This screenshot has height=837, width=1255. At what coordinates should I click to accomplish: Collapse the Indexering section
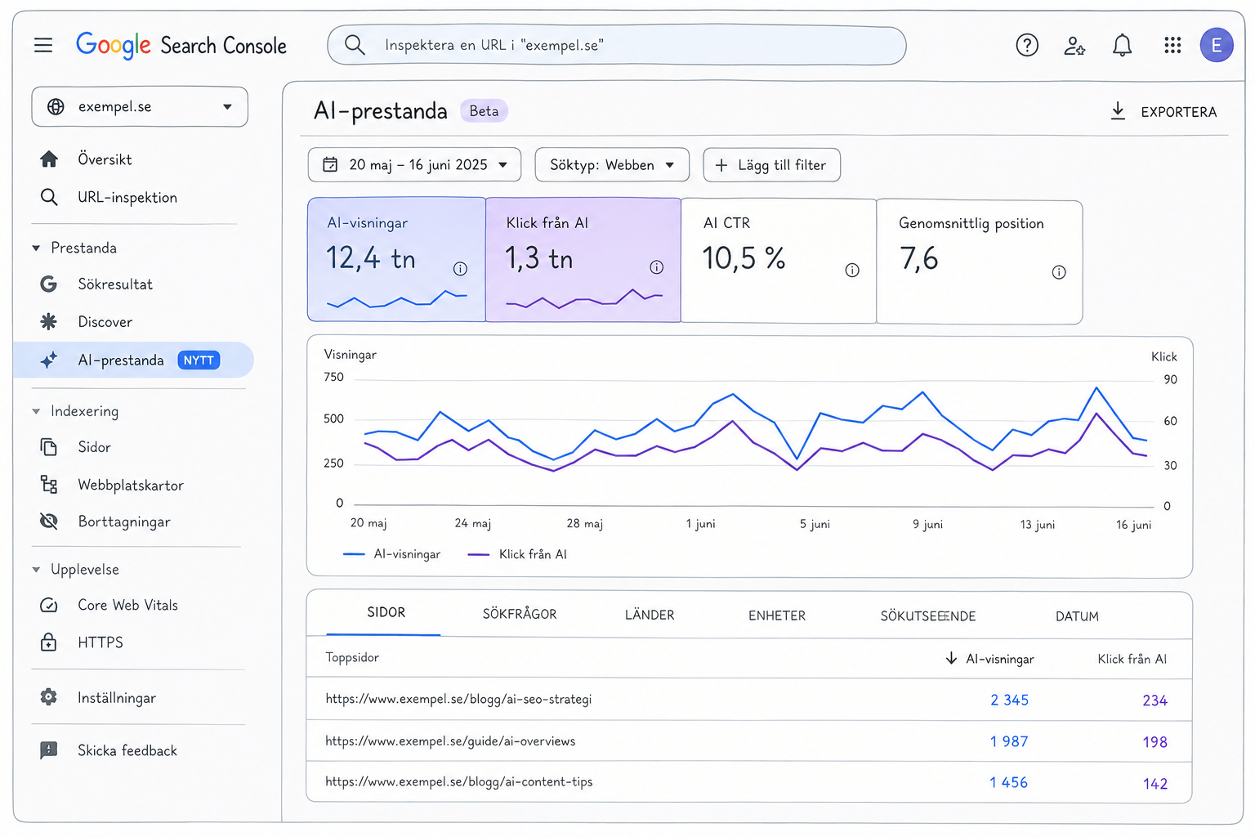36,411
